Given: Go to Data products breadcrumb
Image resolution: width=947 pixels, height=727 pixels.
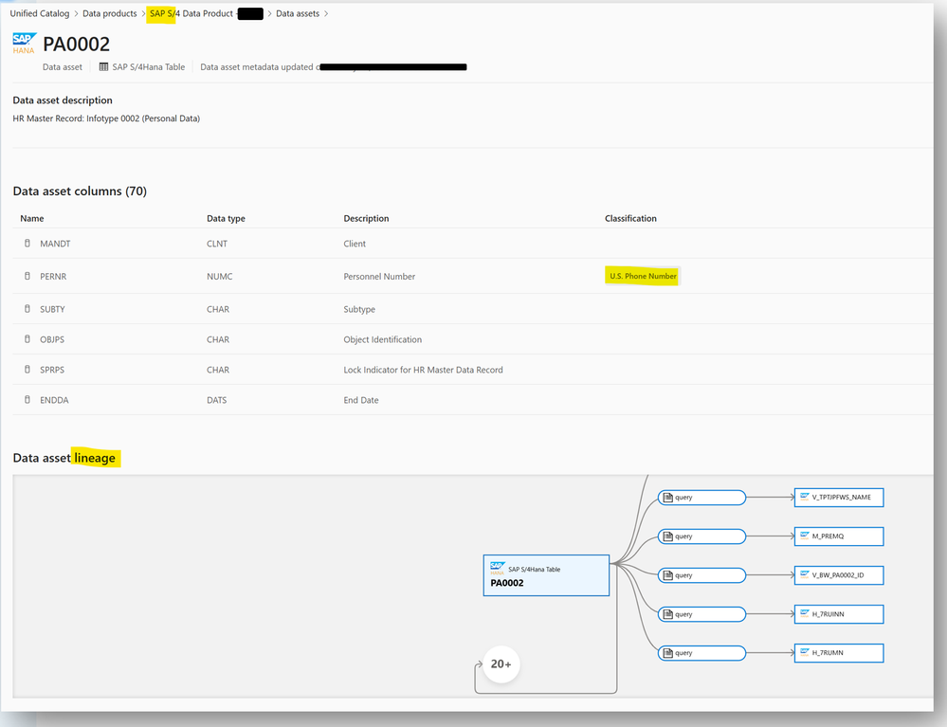Looking at the screenshot, I should pos(109,13).
